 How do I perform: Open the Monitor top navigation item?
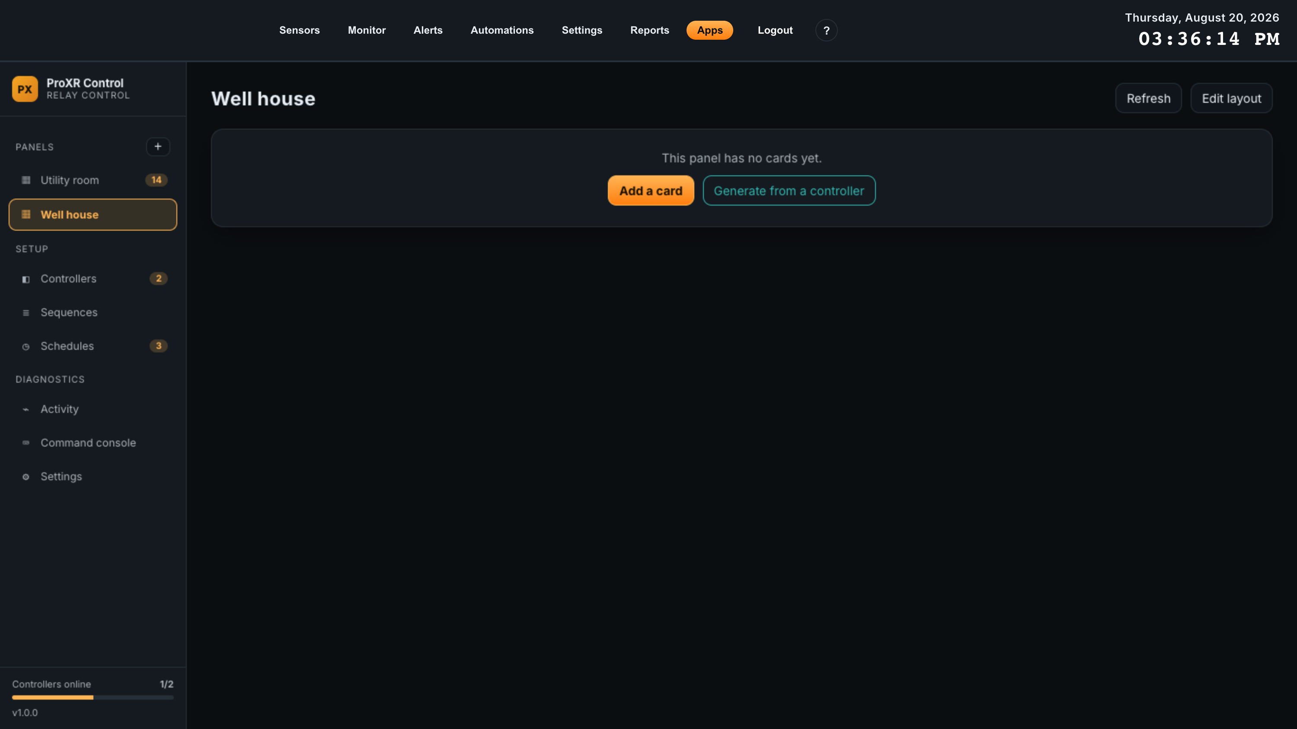pos(367,30)
